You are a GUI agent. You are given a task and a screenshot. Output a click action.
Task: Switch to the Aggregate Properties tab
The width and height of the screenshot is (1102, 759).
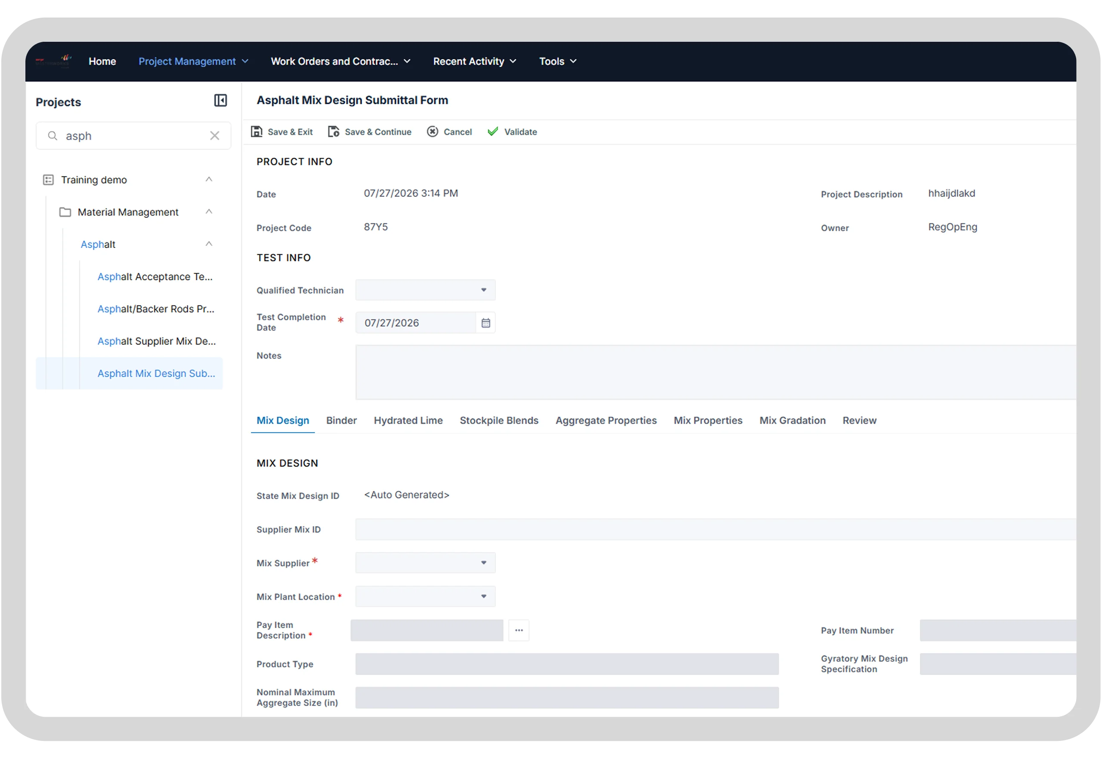606,421
